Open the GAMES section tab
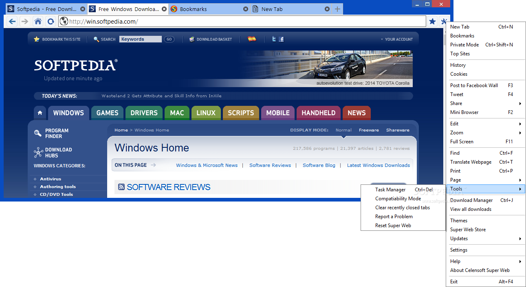 108,113
